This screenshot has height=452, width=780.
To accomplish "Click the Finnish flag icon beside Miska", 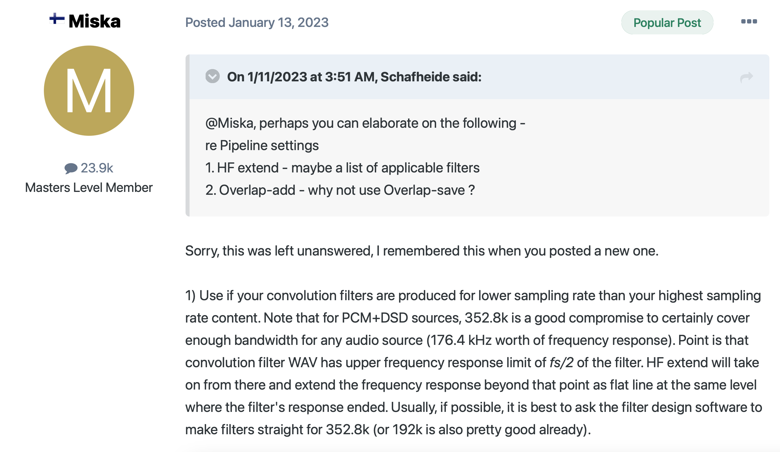I will point(57,19).
